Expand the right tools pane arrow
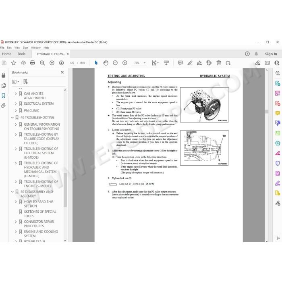Viewport: 282px width, 282px height. click(x=278, y=238)
